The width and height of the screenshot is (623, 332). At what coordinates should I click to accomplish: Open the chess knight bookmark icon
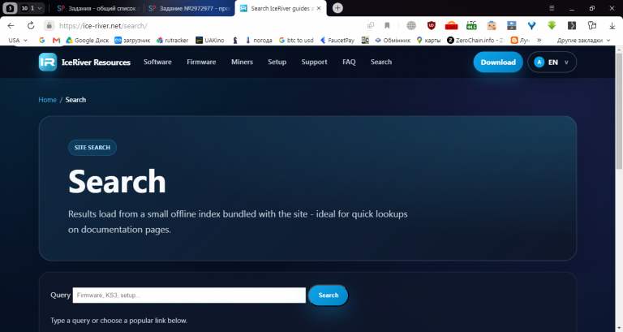tap(235, 40)
